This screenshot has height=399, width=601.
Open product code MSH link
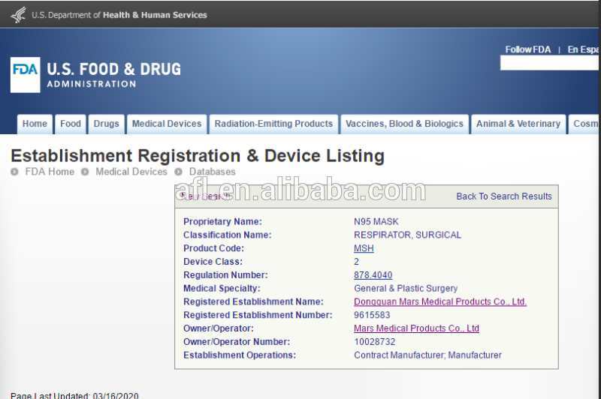[364, 248]
